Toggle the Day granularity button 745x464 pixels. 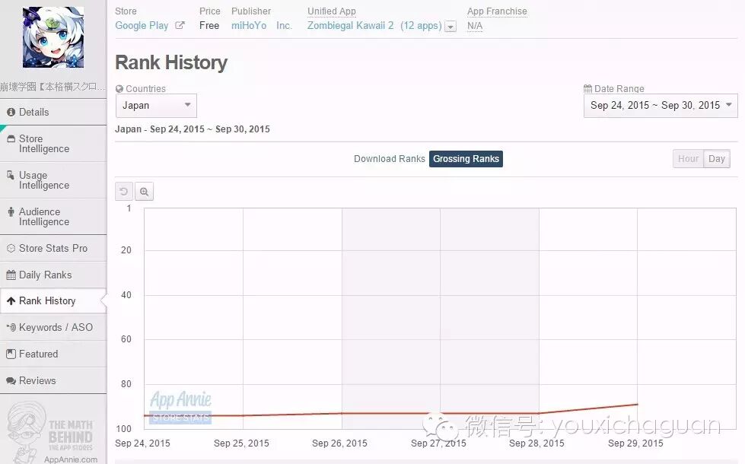(x=717, y=159)
